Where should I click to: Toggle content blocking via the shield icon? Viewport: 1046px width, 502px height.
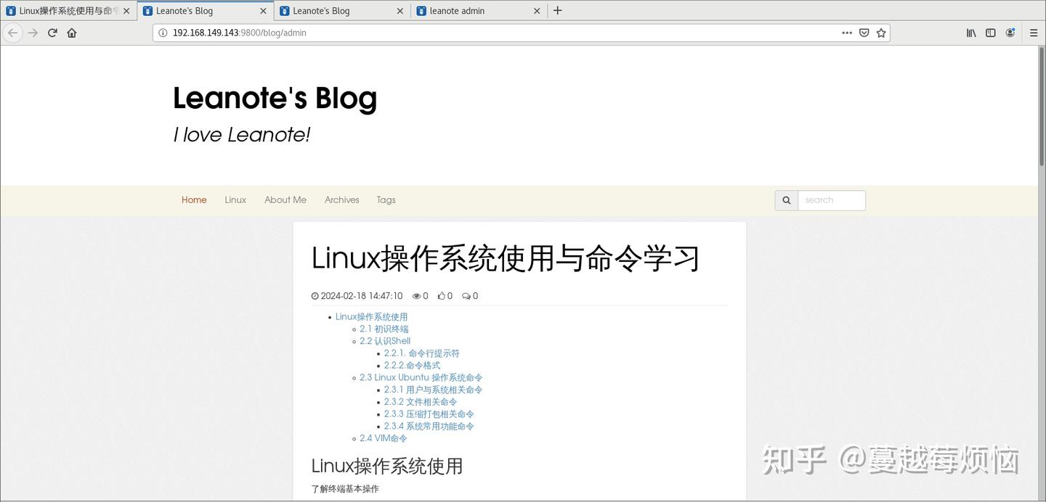864,33
